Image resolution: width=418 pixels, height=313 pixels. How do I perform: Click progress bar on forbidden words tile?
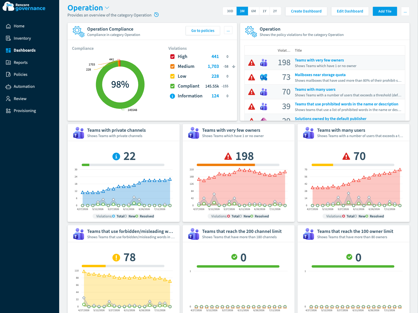(x=123, y=266)
